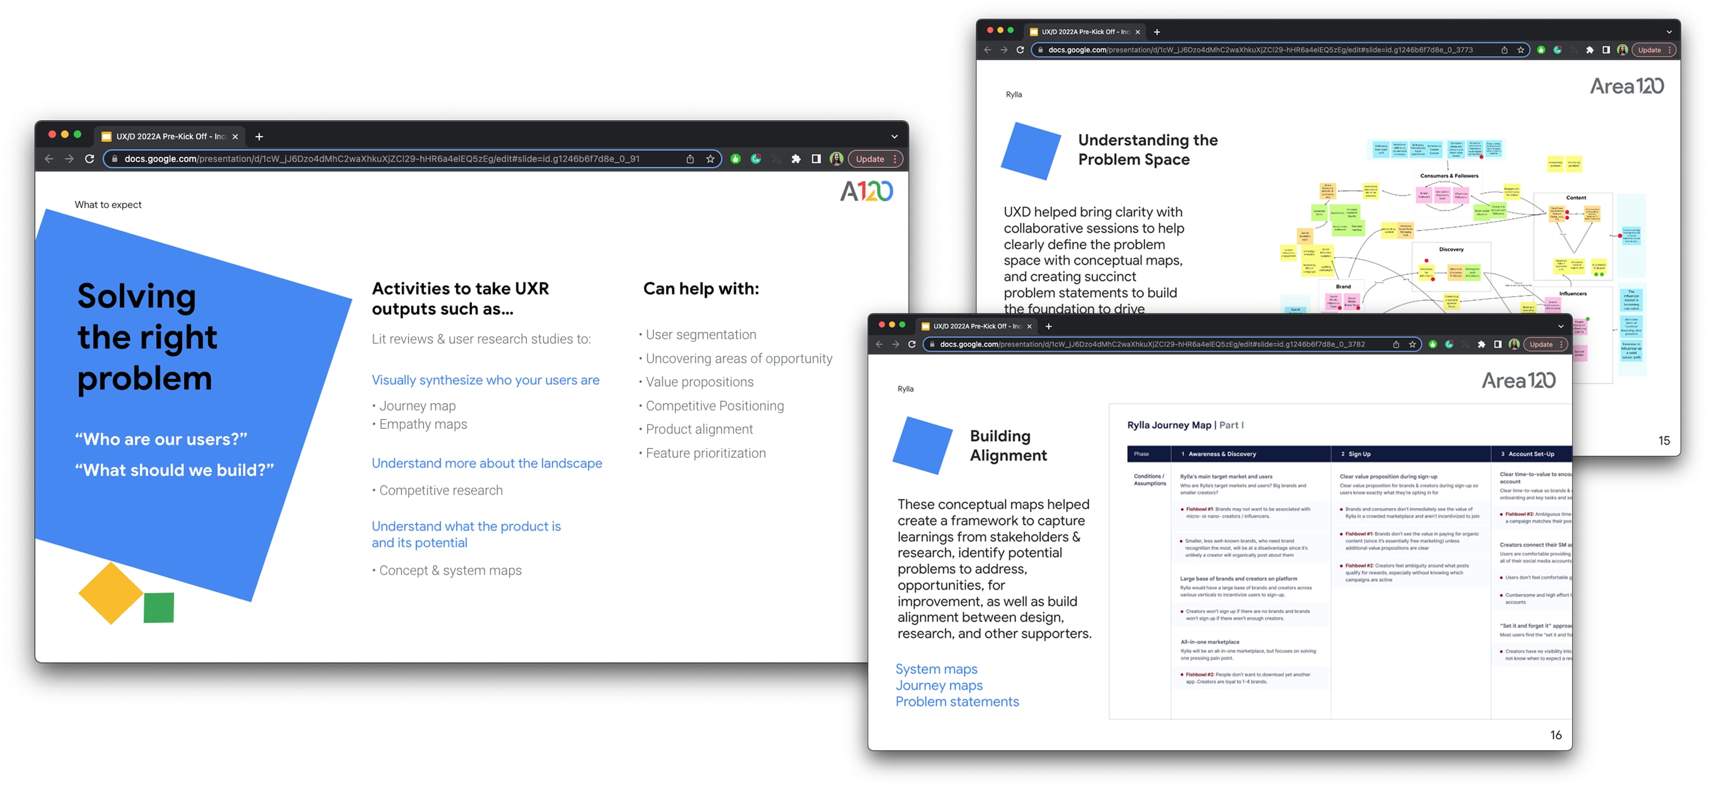Image resolution: width=1709 pixels, height=788 pixels.
Task: Open three-dot Chrome menu in Problem Space window
Action: point(1670,50)
